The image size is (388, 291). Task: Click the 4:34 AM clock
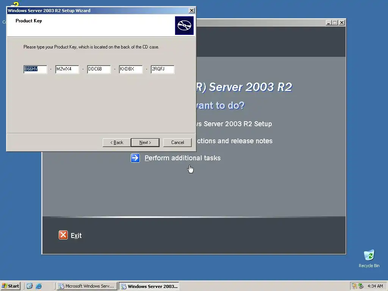tap(375, 286)
